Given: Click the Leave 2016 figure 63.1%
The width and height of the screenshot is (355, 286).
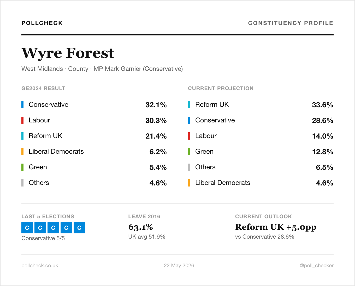Looking at the screenshot, I should [140, 227].
